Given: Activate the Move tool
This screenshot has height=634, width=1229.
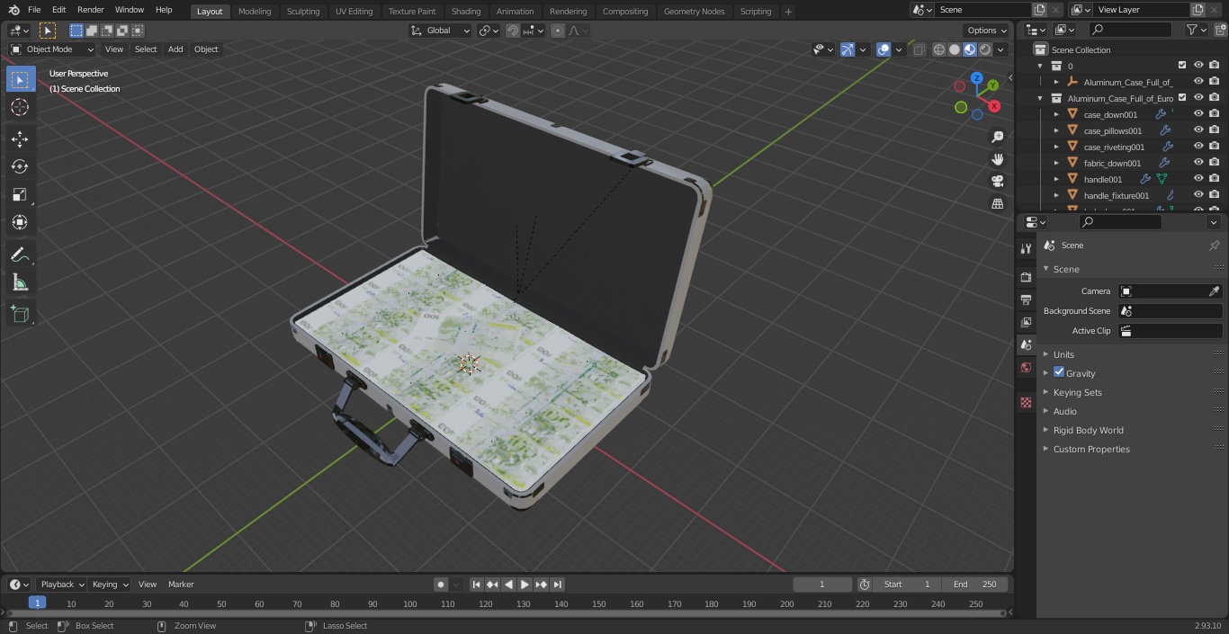Looking at the screenshot, I should [x=20, y=138].
